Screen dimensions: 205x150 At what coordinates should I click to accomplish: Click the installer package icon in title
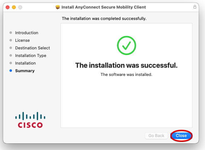click(x=58, y=7)
